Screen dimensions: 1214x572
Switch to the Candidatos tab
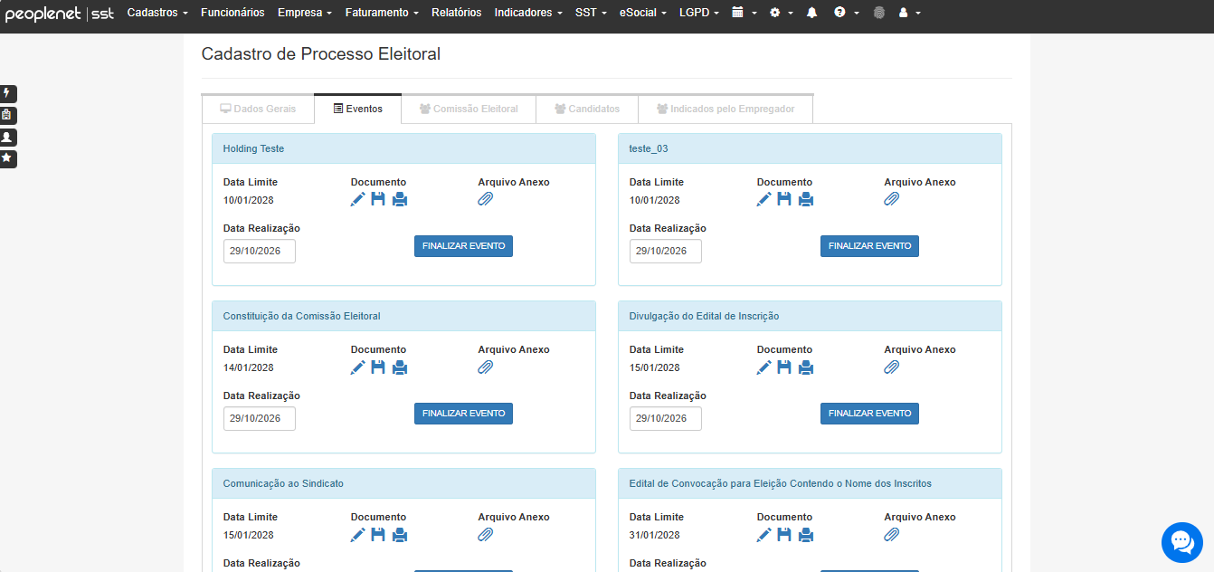pos(587,109)
